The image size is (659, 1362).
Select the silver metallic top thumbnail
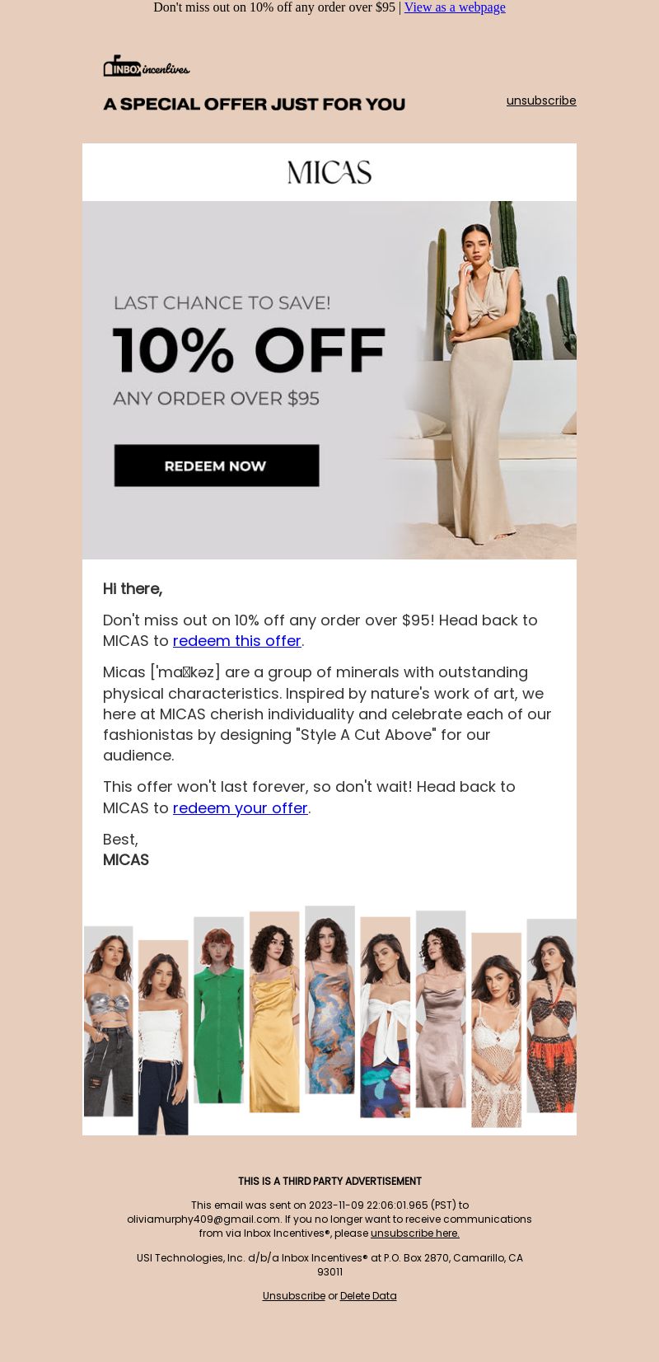click(109, 1021)
